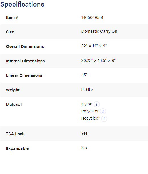The width and height of the screenshot is (148, 174).
Task: Click the Nylon material text
Action: [87, 104]
